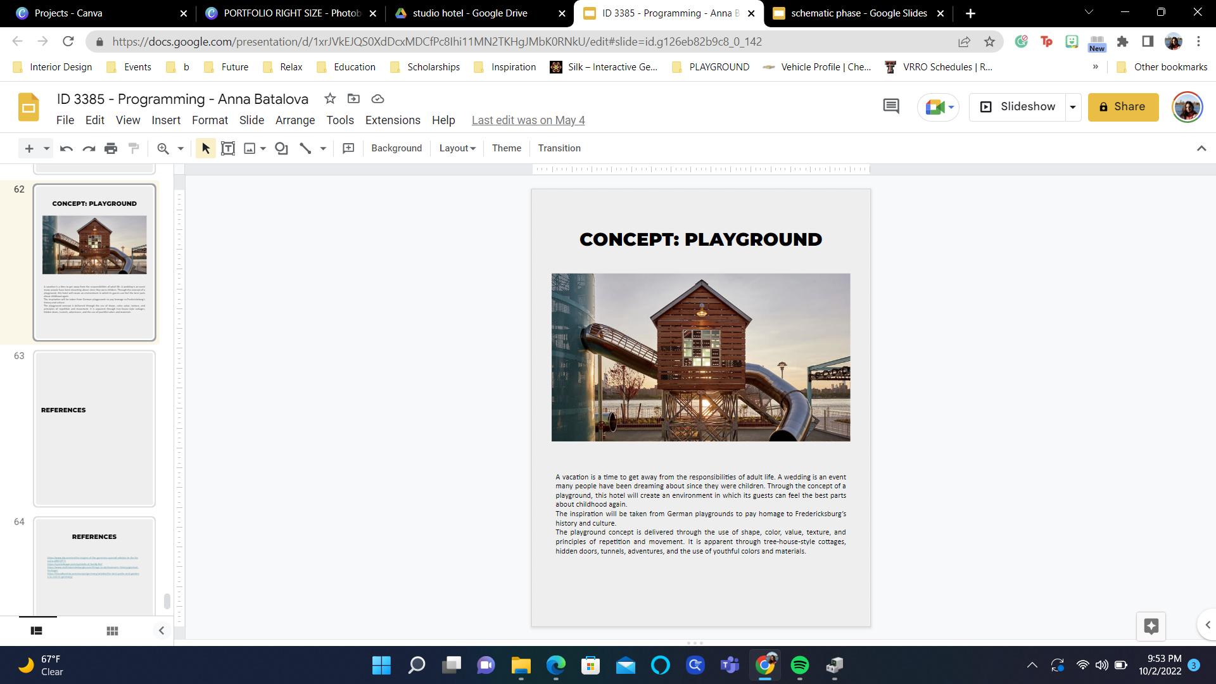Expand the new slide dropdown arrow
This screenshot has height=684, width=1216.
coord(46,148)
